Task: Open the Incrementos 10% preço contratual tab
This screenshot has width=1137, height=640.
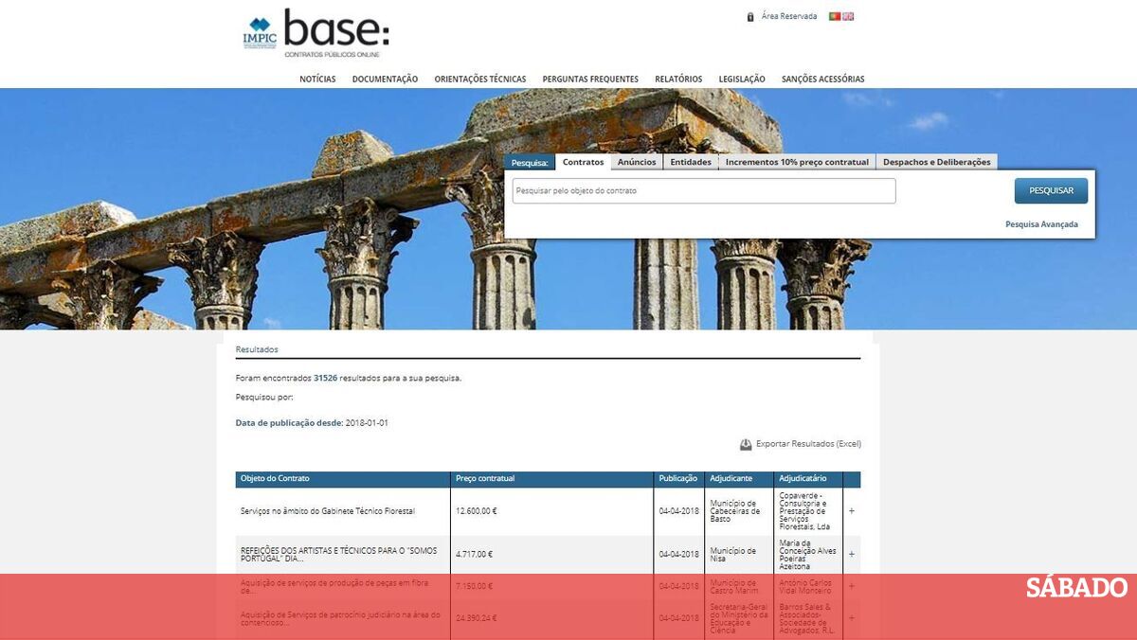Action: pyautogui.click(x=797, y=162)
